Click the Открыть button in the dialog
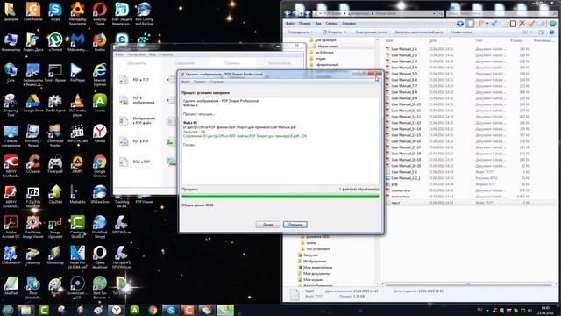The width and height of the screenshot is (561, 316). (295, 225)
